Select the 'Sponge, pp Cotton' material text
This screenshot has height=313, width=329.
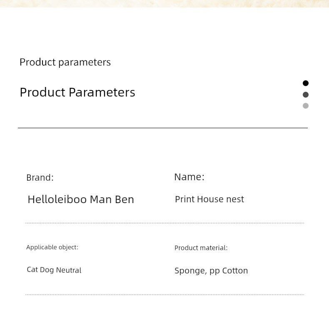pyautogui.click(x=211, y=271)
